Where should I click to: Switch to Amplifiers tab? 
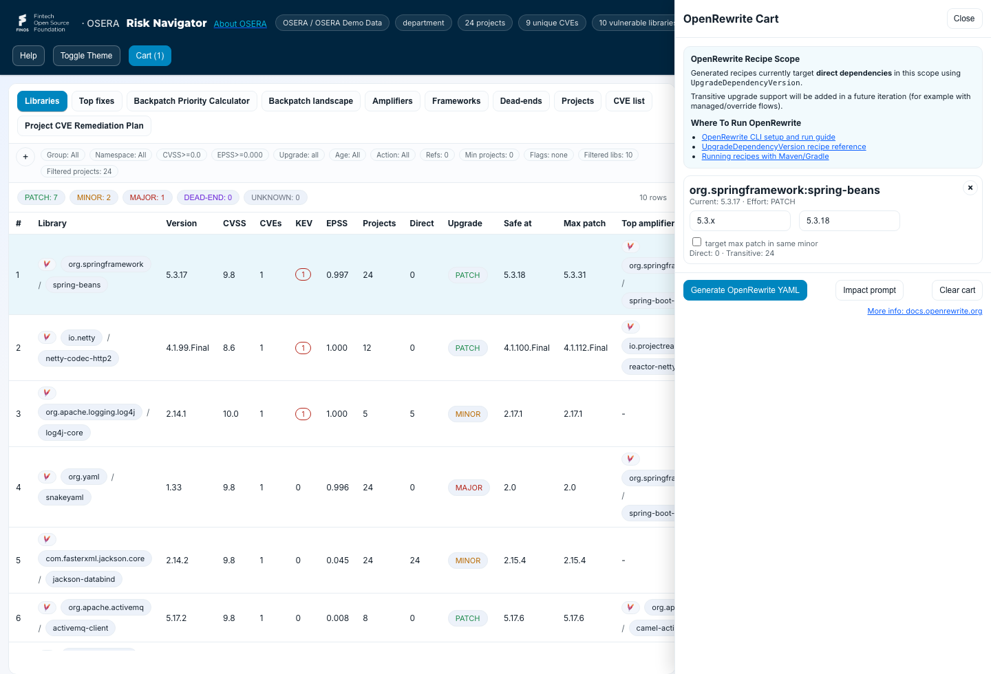(392, 101)
